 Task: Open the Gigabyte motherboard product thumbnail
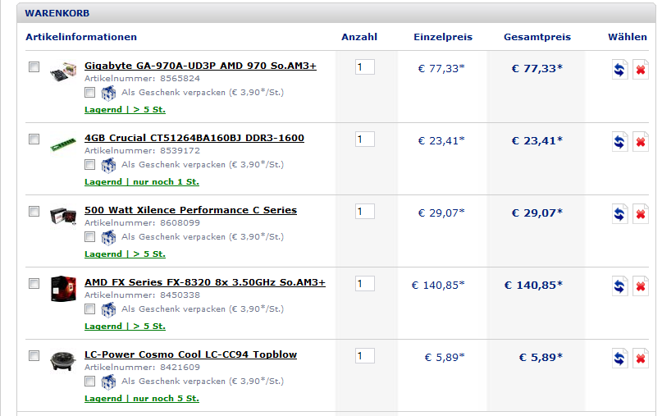63,72
